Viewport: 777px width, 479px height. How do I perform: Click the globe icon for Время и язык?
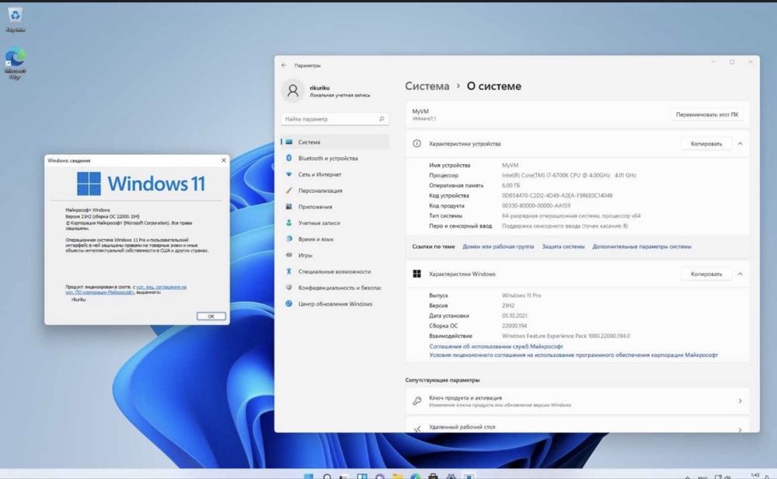click(289, 239)
